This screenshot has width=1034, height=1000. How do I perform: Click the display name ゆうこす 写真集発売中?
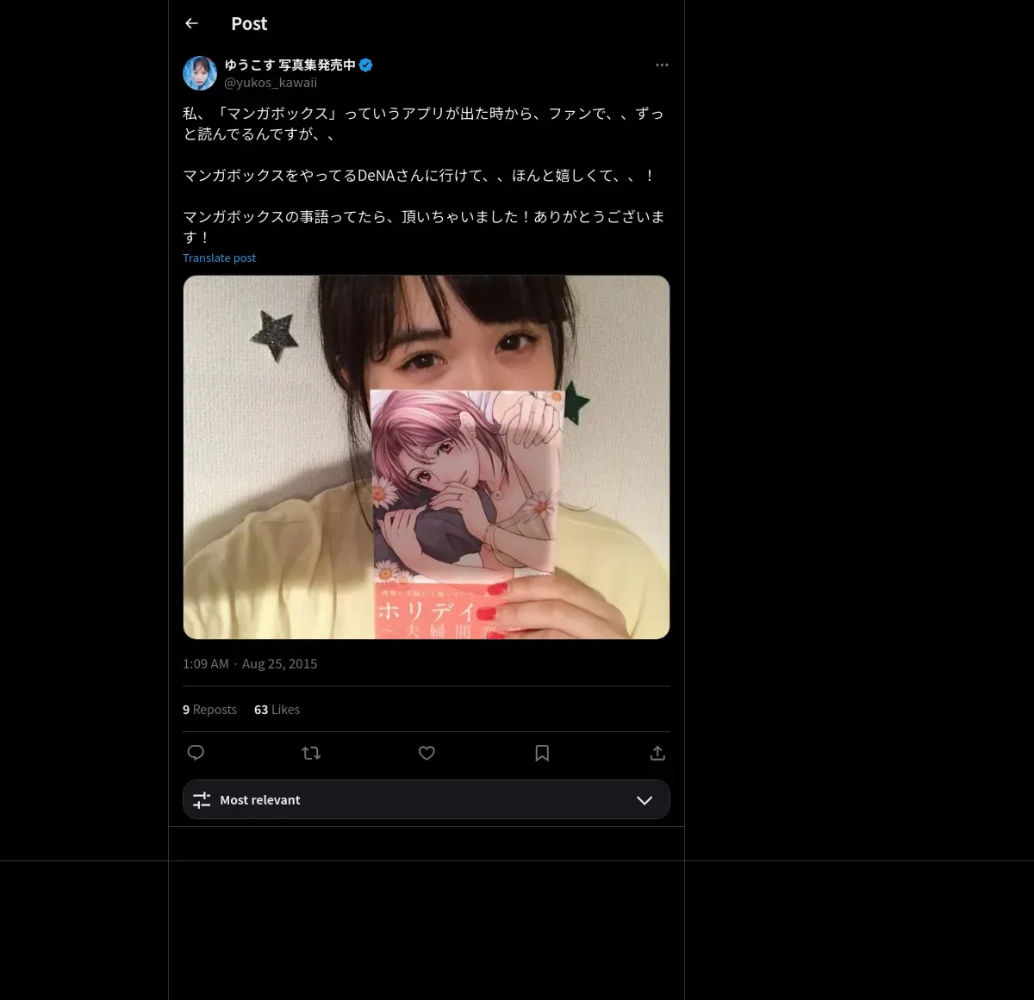pyautogui.click(x=290, y=65)
